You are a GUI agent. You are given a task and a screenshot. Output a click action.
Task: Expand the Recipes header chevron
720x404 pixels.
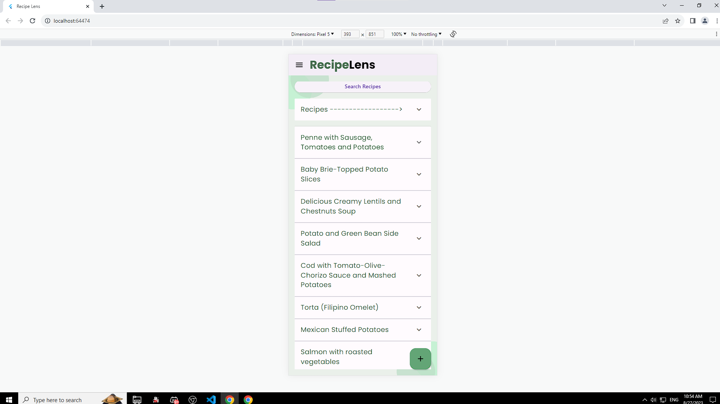[x=419, y=109]
